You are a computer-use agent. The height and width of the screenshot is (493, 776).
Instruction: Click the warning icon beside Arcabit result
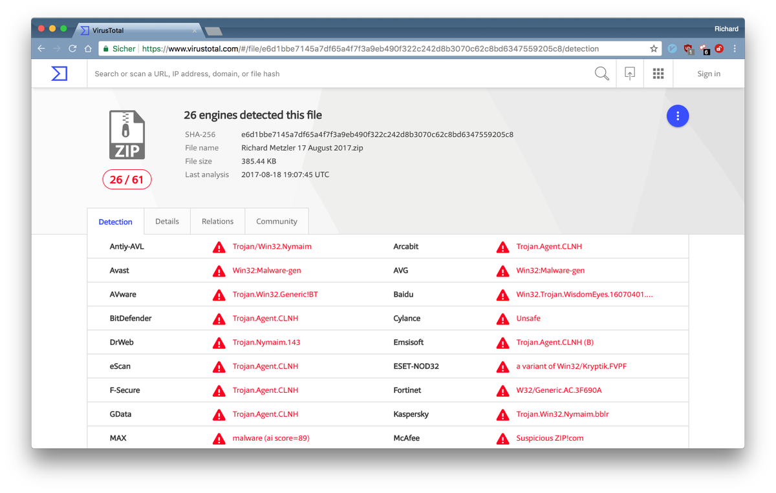(x=502, y=247)
